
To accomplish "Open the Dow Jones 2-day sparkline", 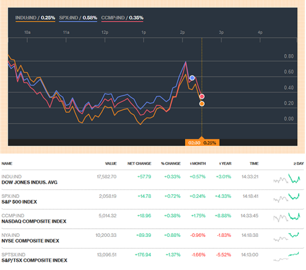I will (x=287, y=179).
